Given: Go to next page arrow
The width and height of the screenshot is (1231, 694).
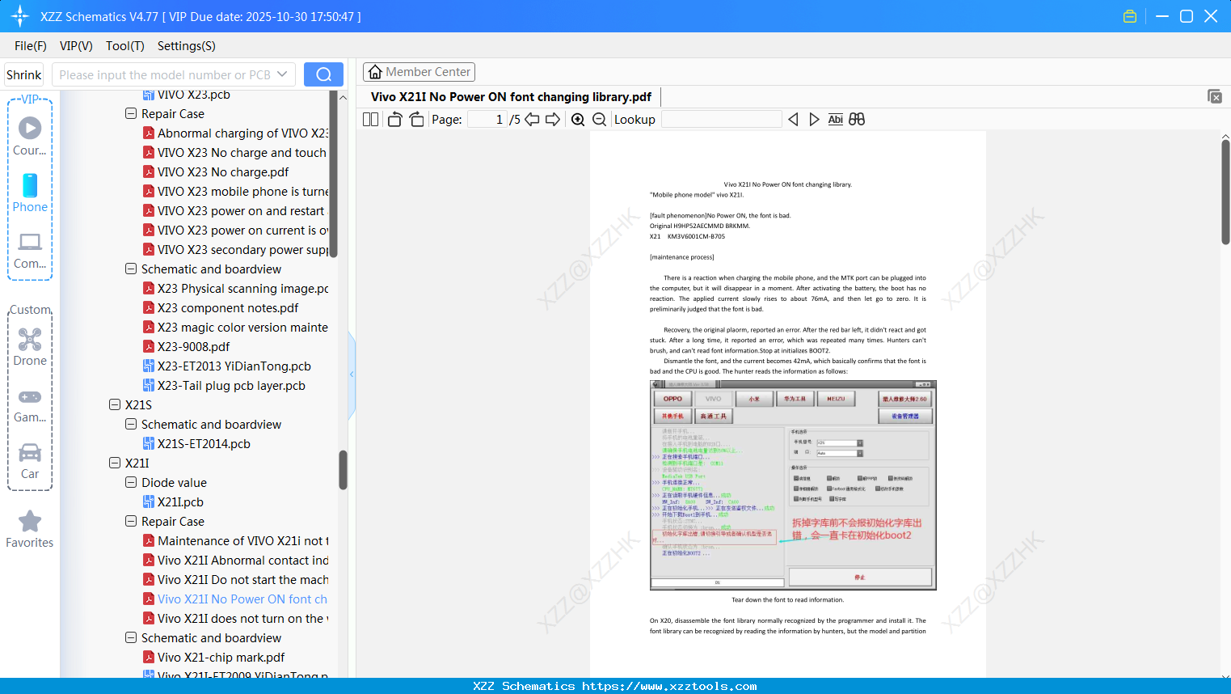Looking at the screenshot, I should pyautogui.click(x=553, y=119).
